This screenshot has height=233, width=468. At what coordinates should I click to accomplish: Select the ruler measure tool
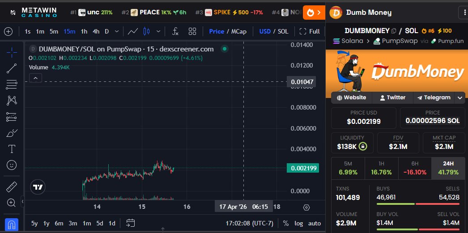(x=12, y=187)
